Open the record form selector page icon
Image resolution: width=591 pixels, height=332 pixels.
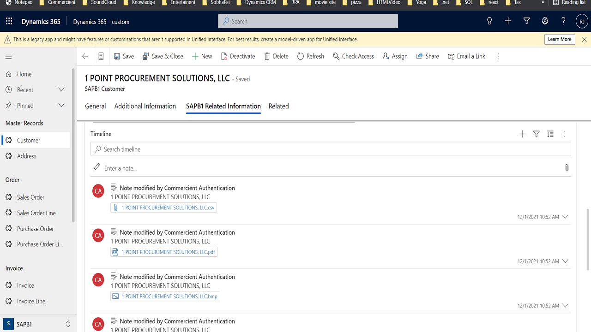[x=101, y=56]
